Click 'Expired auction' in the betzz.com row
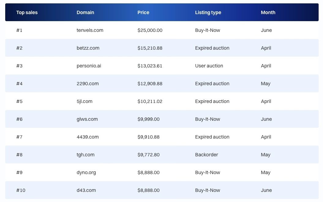This screenshot has width=323, height=202. click(212, 48)
